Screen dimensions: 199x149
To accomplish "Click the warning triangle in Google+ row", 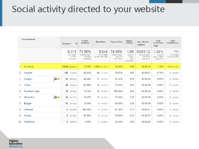I will (x=58, y=79).
